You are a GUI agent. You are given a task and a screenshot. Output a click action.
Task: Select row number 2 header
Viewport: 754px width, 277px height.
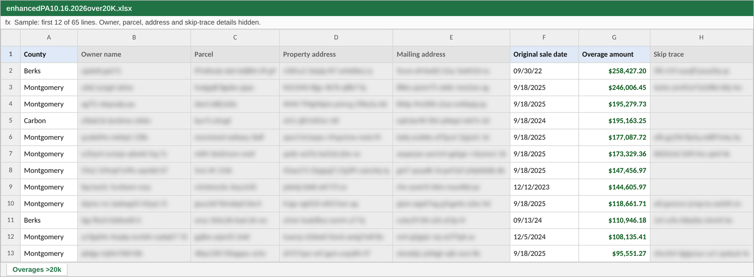[x=10, y=71]
